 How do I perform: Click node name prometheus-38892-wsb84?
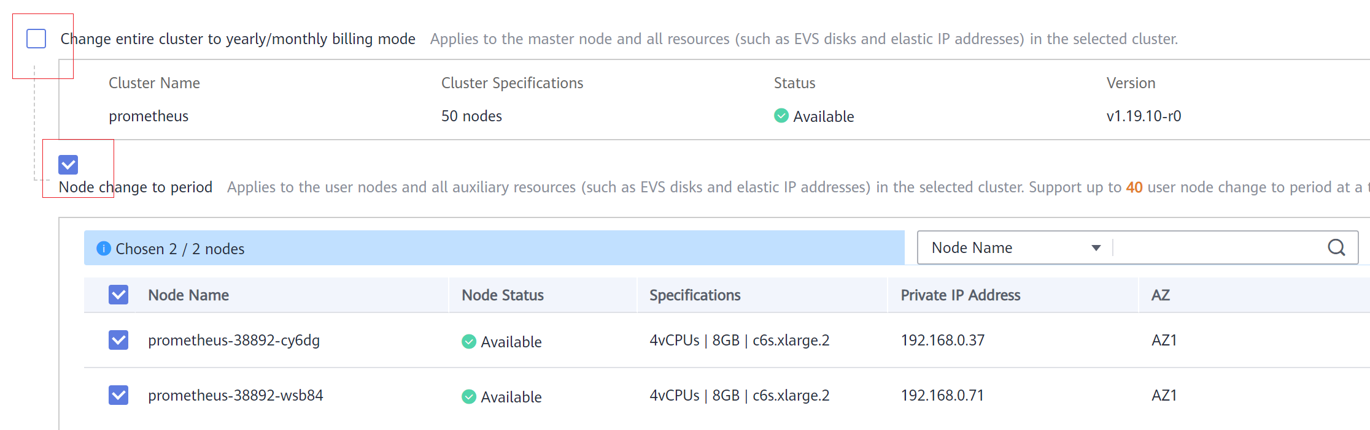point(236,395)
